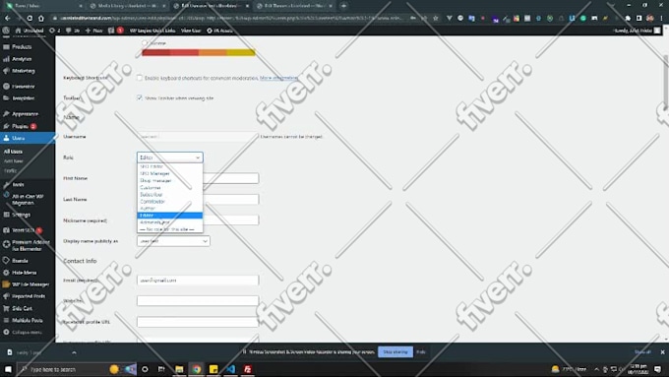Enable keyboard shortcuts for comment moderation
Viewport: 669px width, 377px height.
point(140,78)
